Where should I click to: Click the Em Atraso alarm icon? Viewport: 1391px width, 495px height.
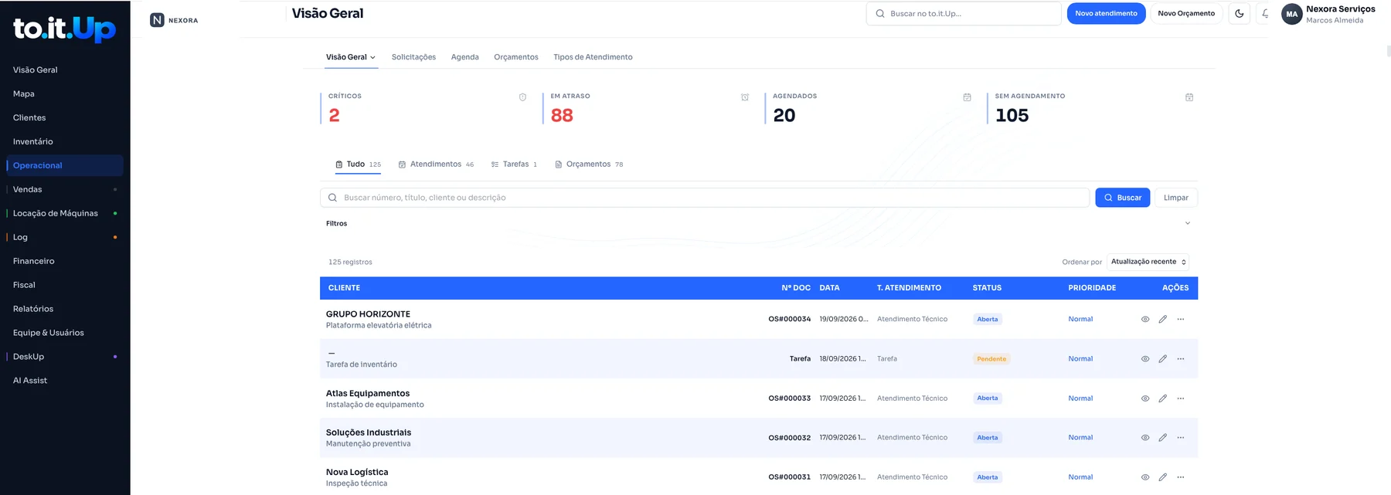[x=745, y=97]
